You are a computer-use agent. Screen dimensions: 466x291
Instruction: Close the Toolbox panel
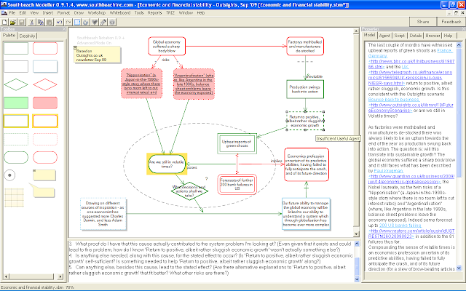64,29
